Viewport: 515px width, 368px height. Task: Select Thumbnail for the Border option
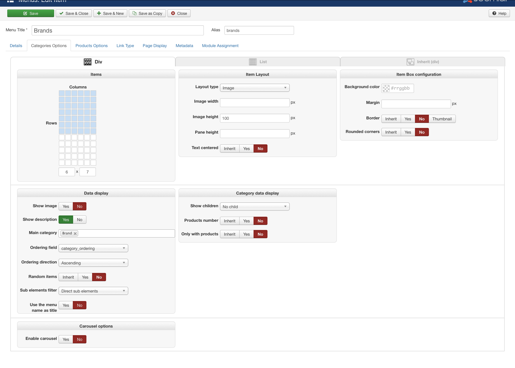point(442,119)
